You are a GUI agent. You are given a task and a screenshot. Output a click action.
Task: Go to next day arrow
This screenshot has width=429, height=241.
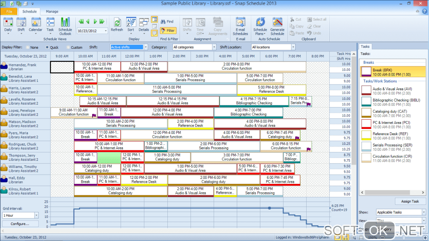pos(95,21)
